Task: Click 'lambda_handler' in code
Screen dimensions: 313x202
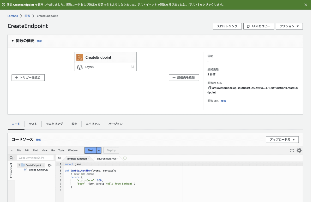Action: (80, 171)
